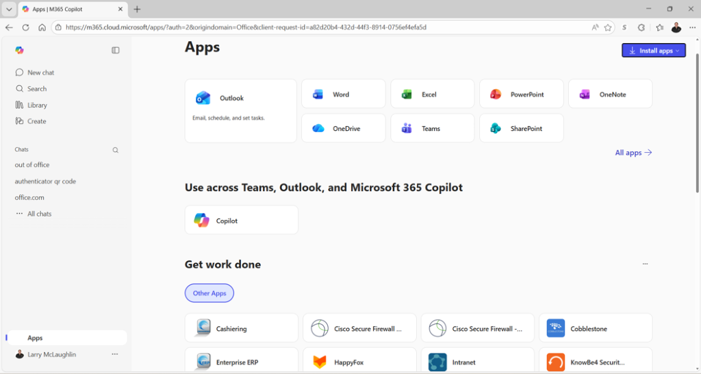This screenshot has height=374, width=701.
Task: Open the favorites list icon
Action: click(659, 27)
